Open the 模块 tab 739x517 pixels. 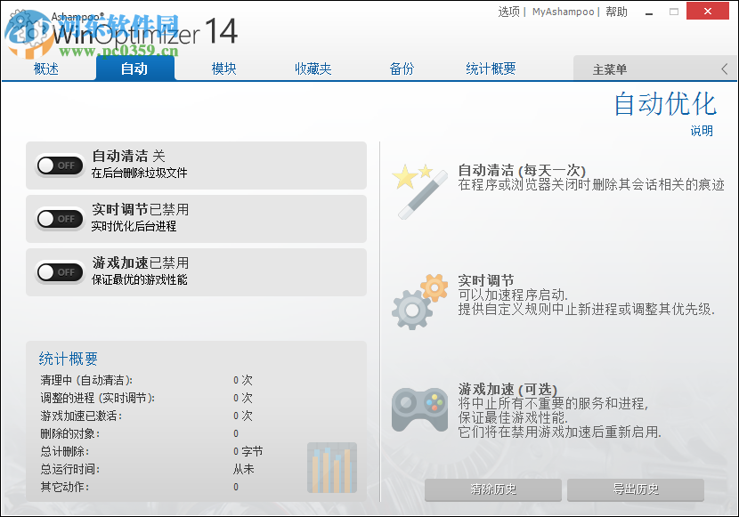223,67
